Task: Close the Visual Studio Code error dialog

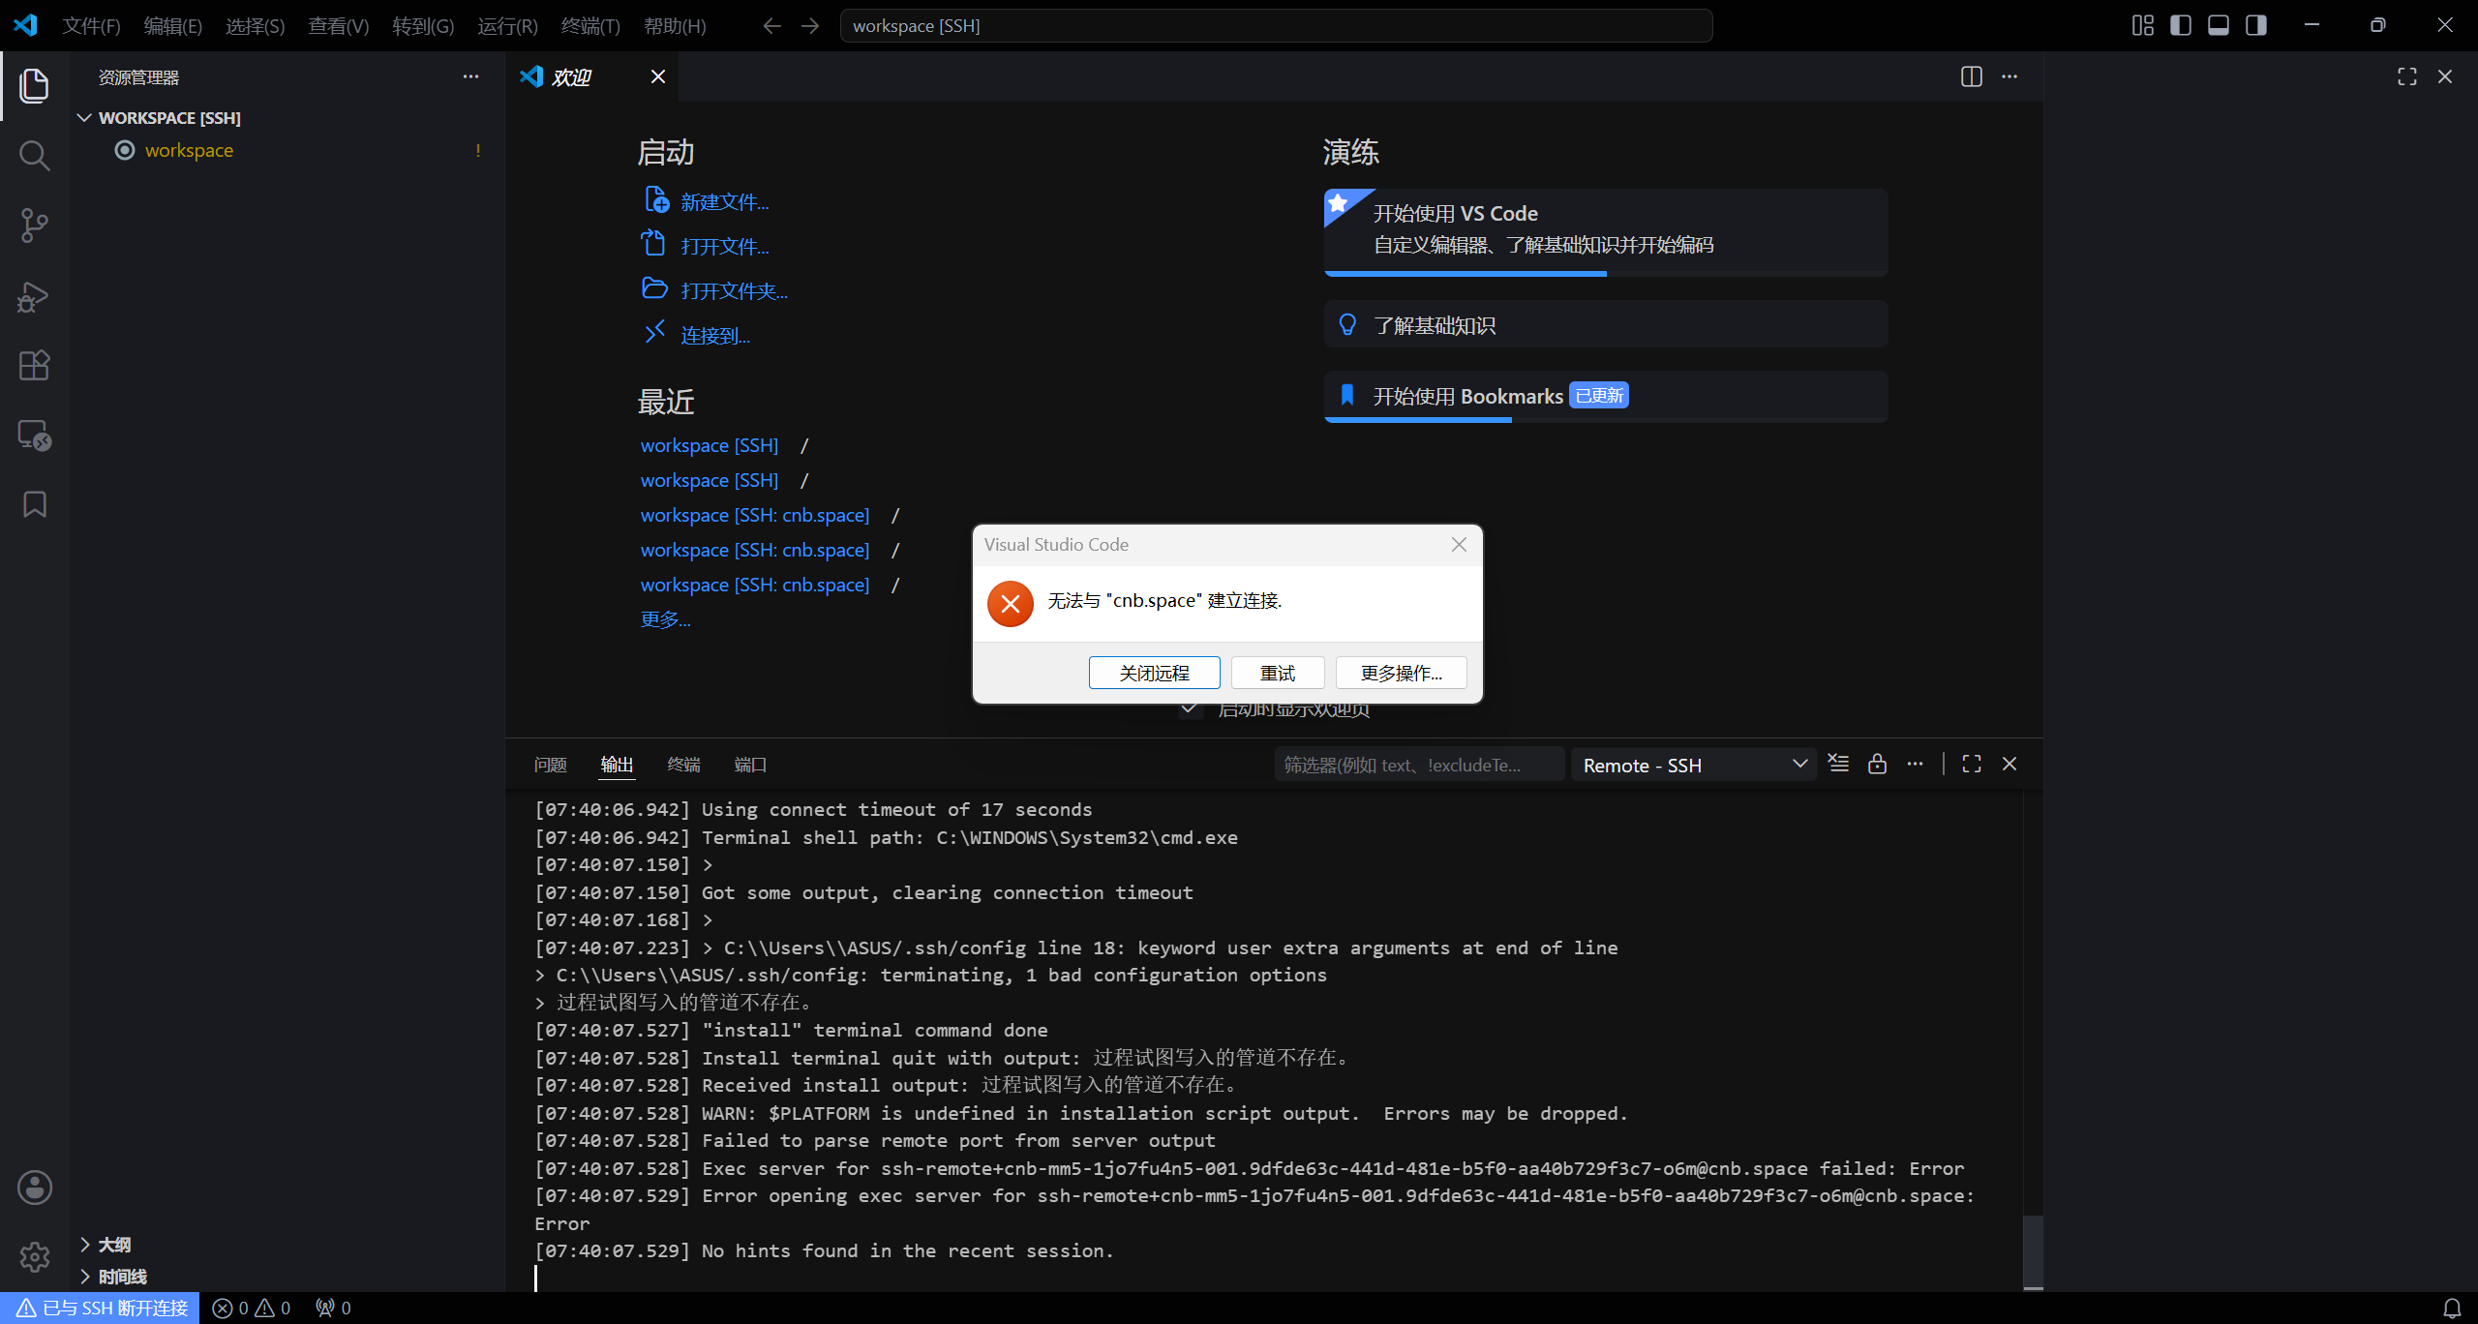Action: (x=1459, y=545)
